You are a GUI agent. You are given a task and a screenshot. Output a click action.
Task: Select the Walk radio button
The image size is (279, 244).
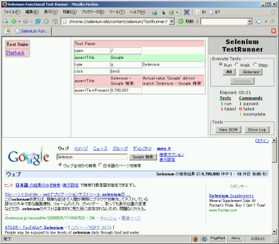click(237, 65)
